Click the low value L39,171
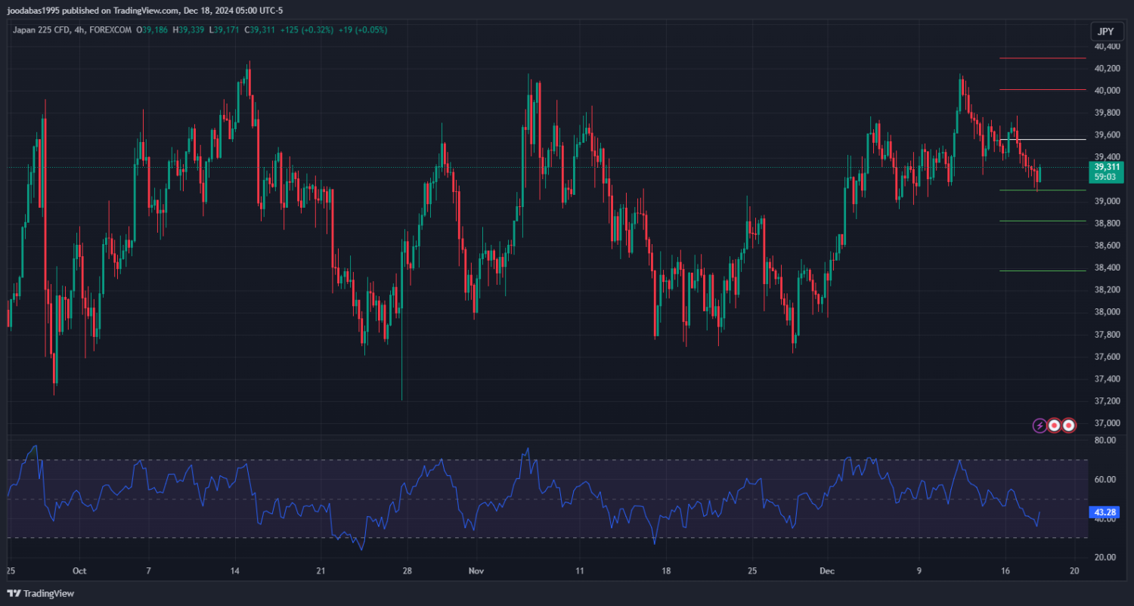The height and width of the screenshot is (606, 1134). pos(225,29)
